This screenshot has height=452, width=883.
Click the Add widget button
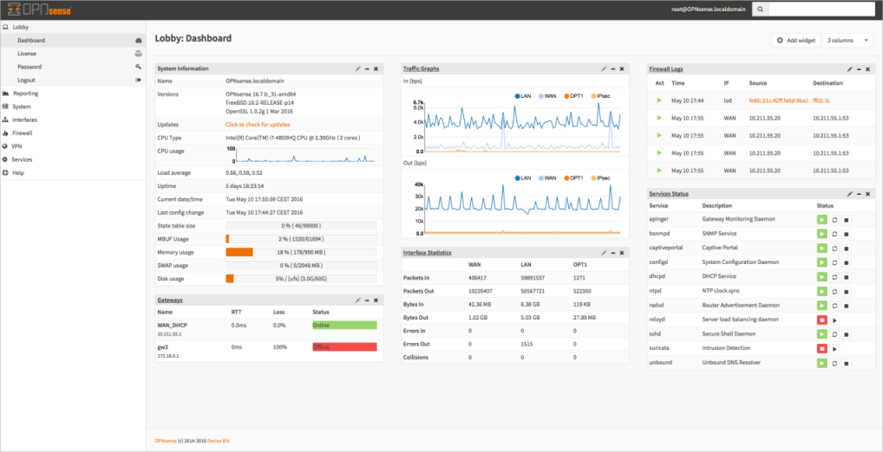click(x=795, y=41)
